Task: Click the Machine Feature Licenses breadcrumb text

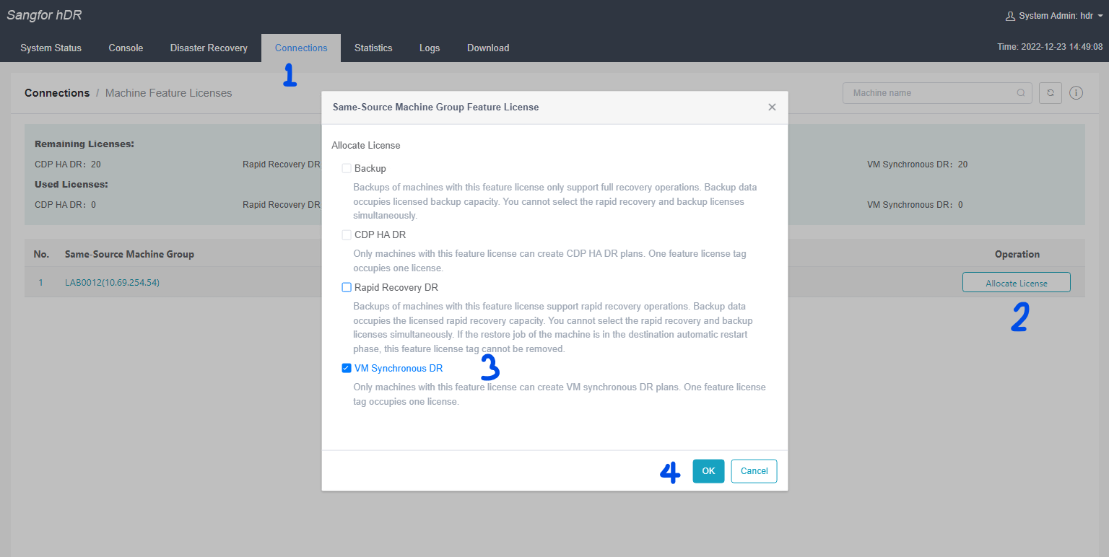Action: click(169, 93)
